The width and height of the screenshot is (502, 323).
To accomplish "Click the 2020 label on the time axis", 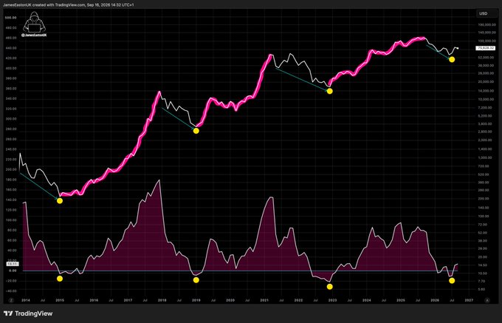I will [x=230, y=301].
